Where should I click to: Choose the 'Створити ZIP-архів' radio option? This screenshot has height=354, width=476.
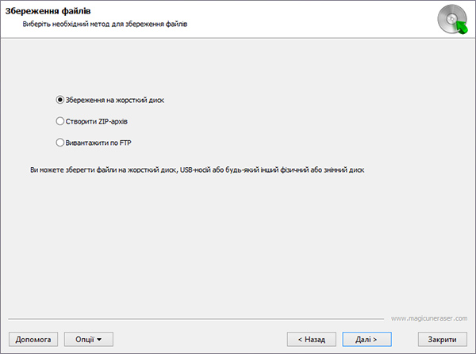point(59,121)
